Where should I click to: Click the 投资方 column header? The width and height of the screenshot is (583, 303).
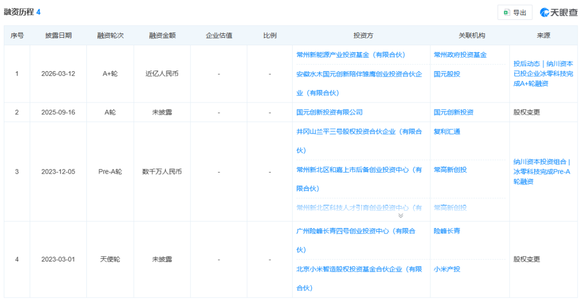363,36
